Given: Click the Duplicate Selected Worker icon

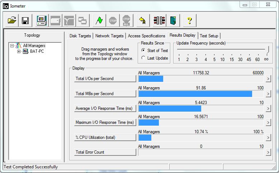Looking at the screenshot, I should (x=82, y=20).
